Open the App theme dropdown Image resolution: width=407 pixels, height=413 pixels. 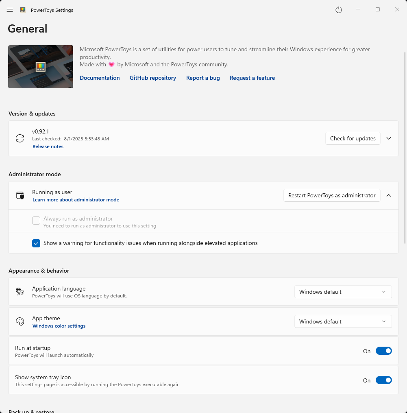click(342, 321)
